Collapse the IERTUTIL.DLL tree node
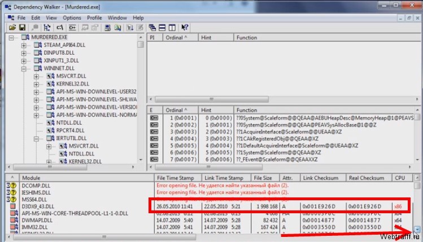Screen dimensions: 423x242 [x=36, y=139]
